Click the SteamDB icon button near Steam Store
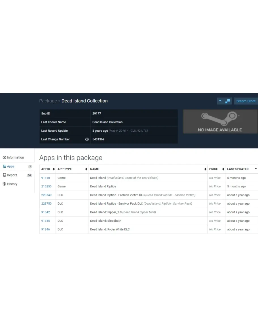 pyautogui.click(x=225, y=101)
